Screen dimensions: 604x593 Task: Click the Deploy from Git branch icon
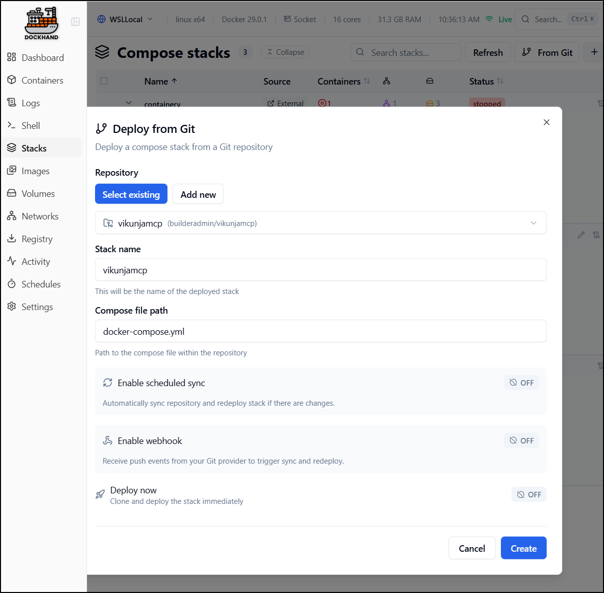(x=102, y=129)
